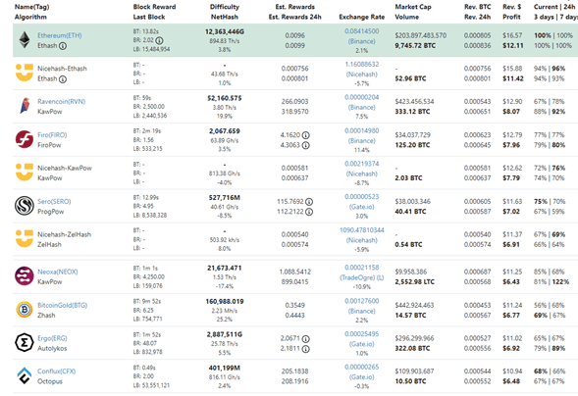Click info icon beside Firo reward 4.1620
The height and width of the screenshot is (396, 578).
306,135
